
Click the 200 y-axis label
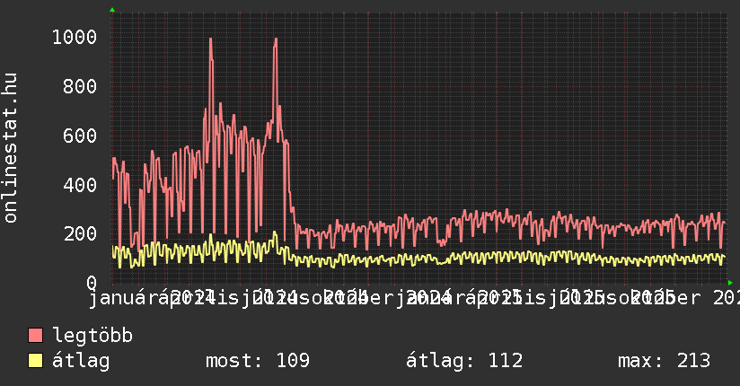tap(79, 233)
